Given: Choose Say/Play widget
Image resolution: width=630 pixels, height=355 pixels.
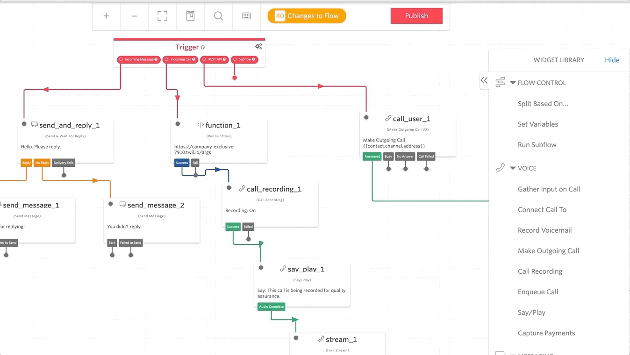Looking at the screenshot, I should [531, 312].
